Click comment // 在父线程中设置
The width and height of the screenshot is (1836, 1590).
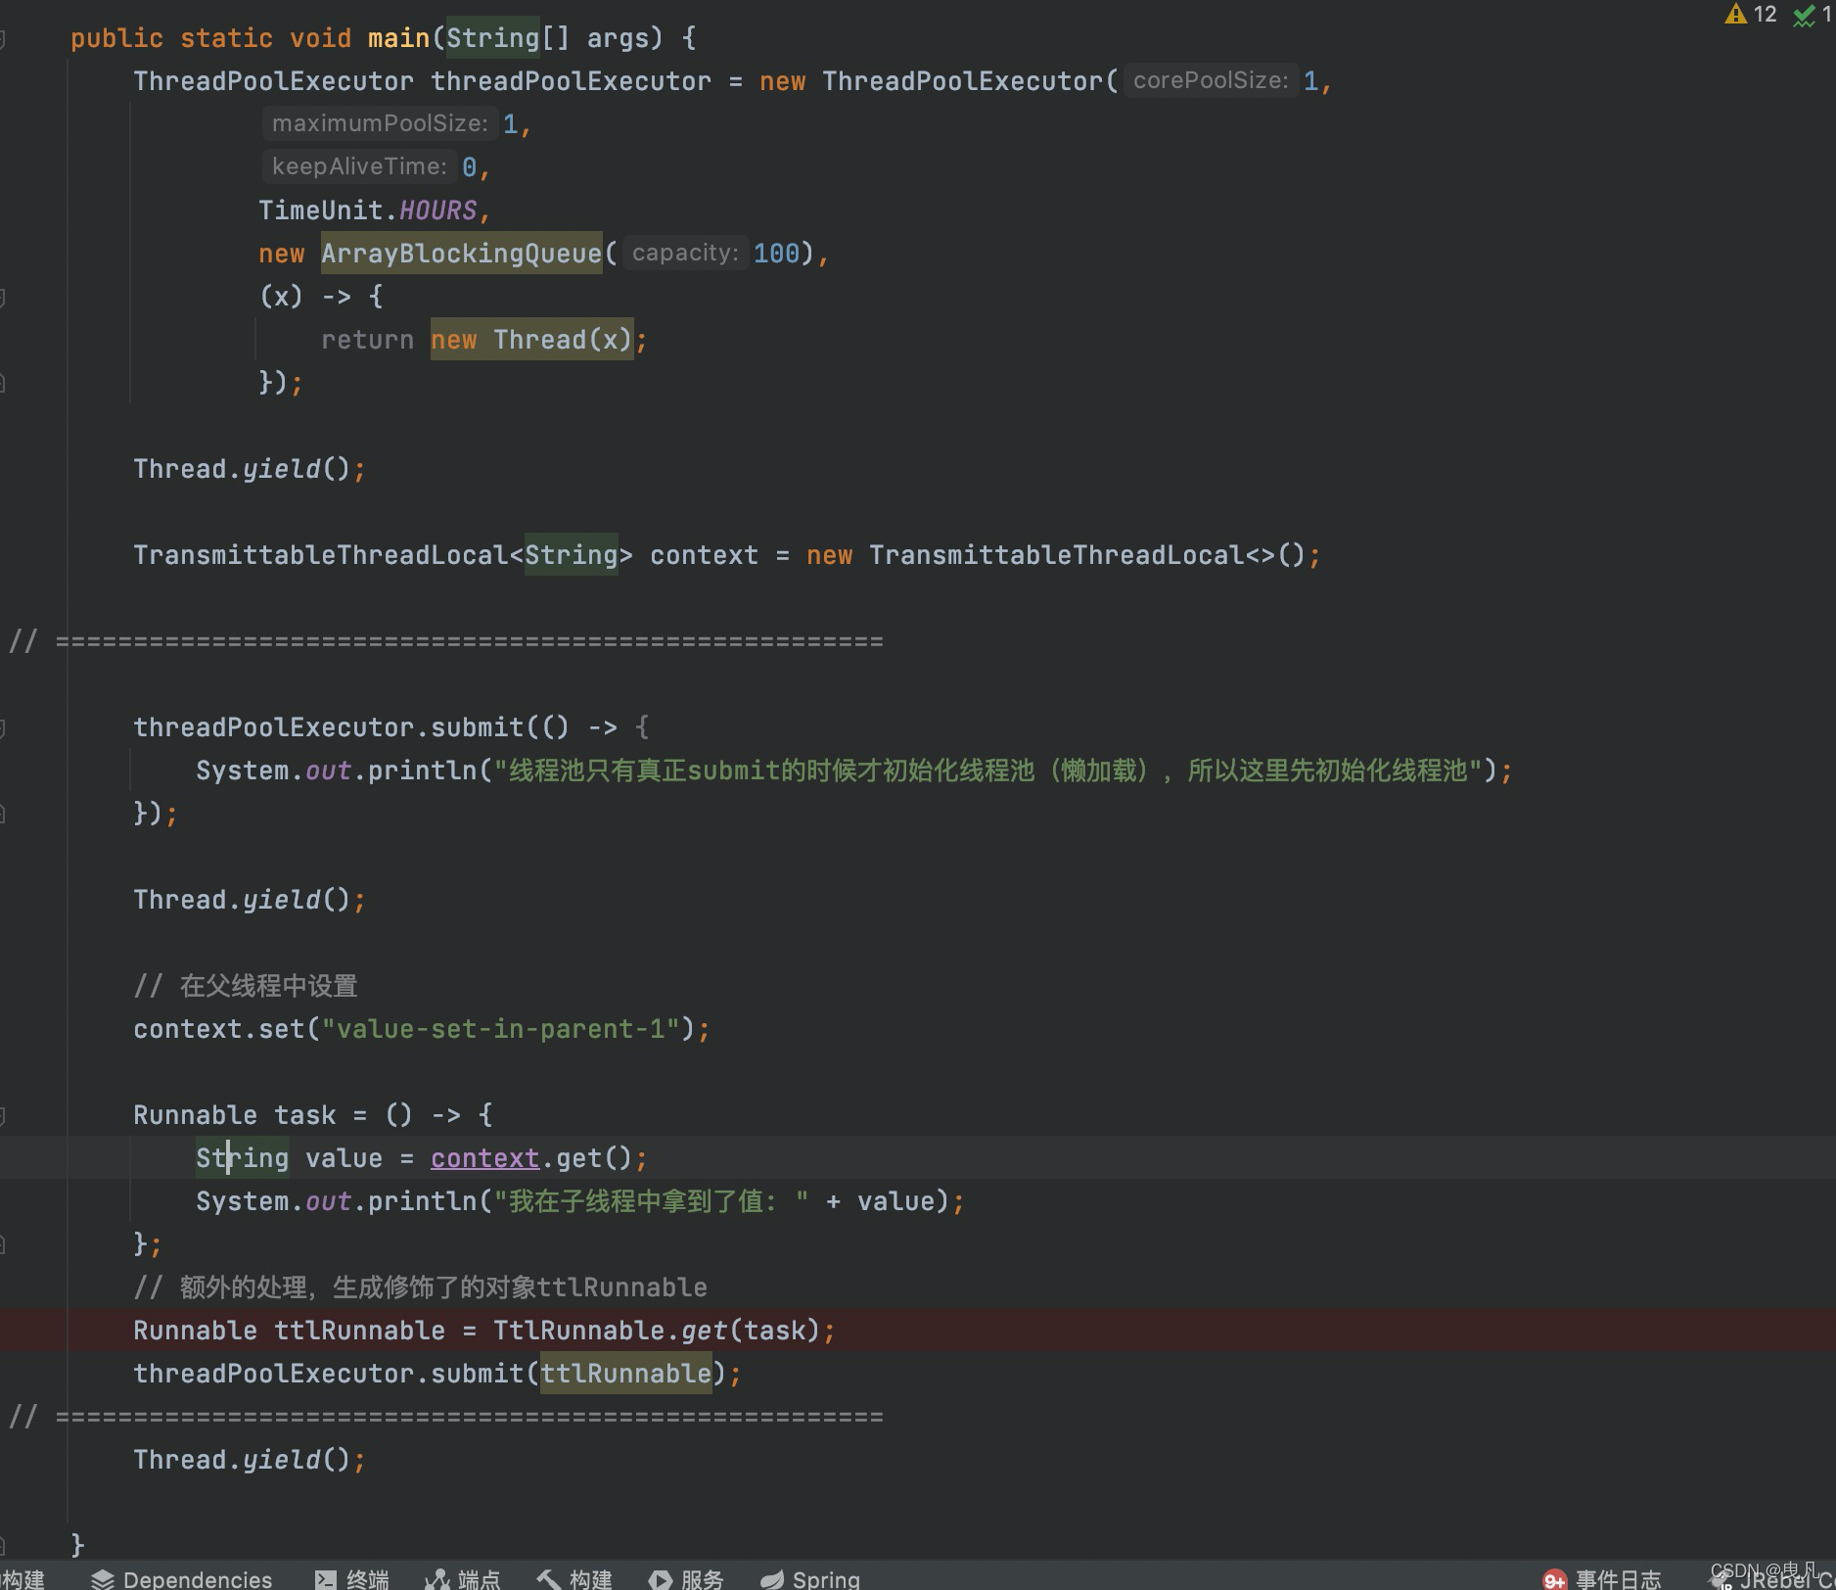(x=246, y=986)
